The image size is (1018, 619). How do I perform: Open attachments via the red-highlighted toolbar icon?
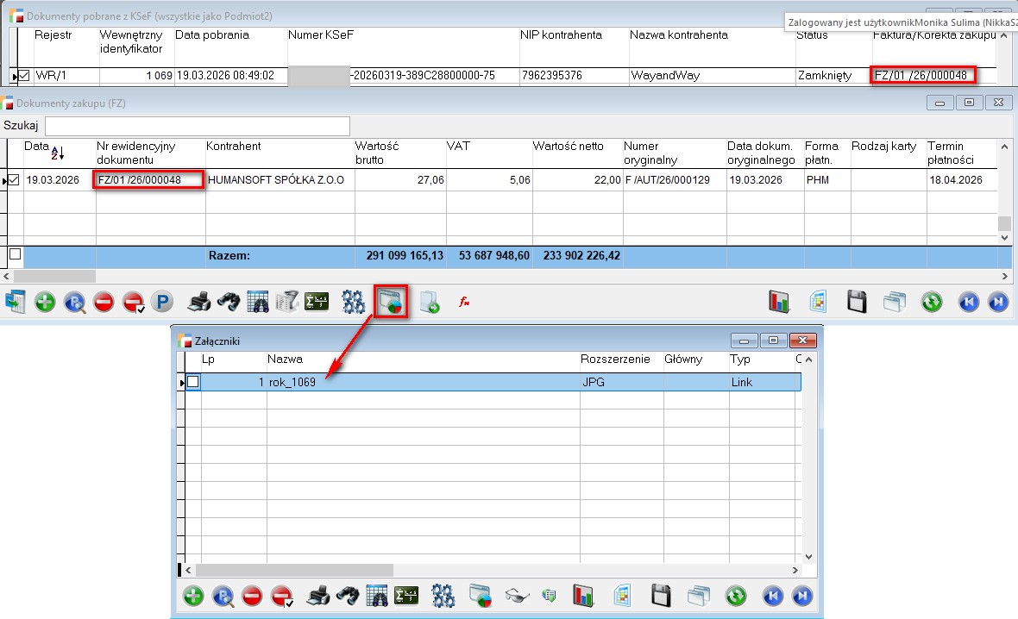[x=392, y=302]
